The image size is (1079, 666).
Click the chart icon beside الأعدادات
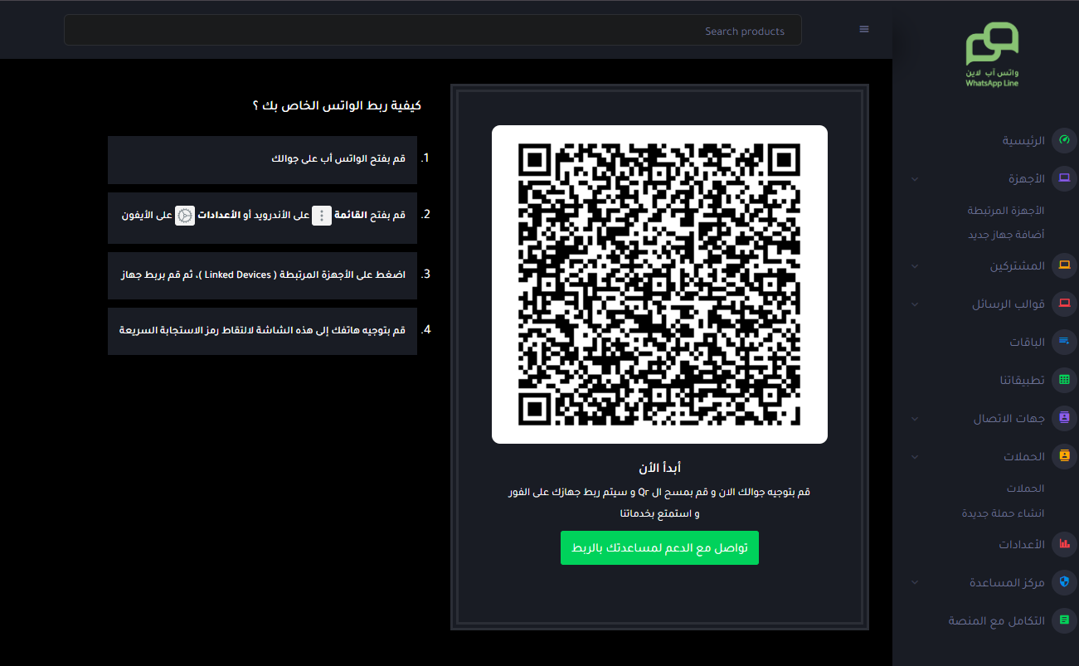(x=1063, y=545)
